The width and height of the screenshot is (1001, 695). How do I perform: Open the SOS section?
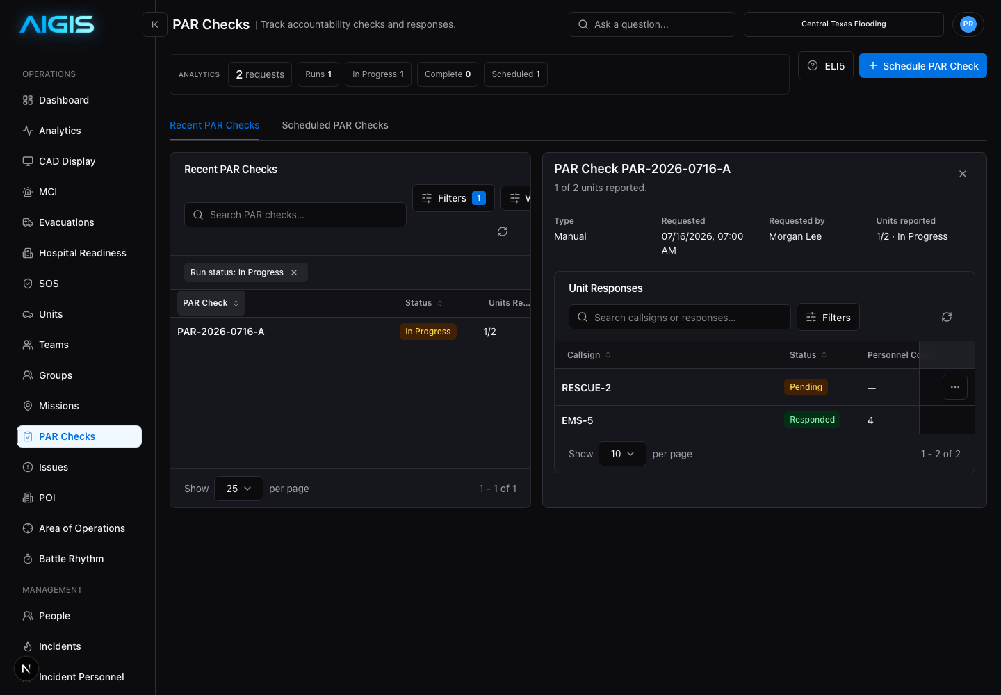coord(79,284)
